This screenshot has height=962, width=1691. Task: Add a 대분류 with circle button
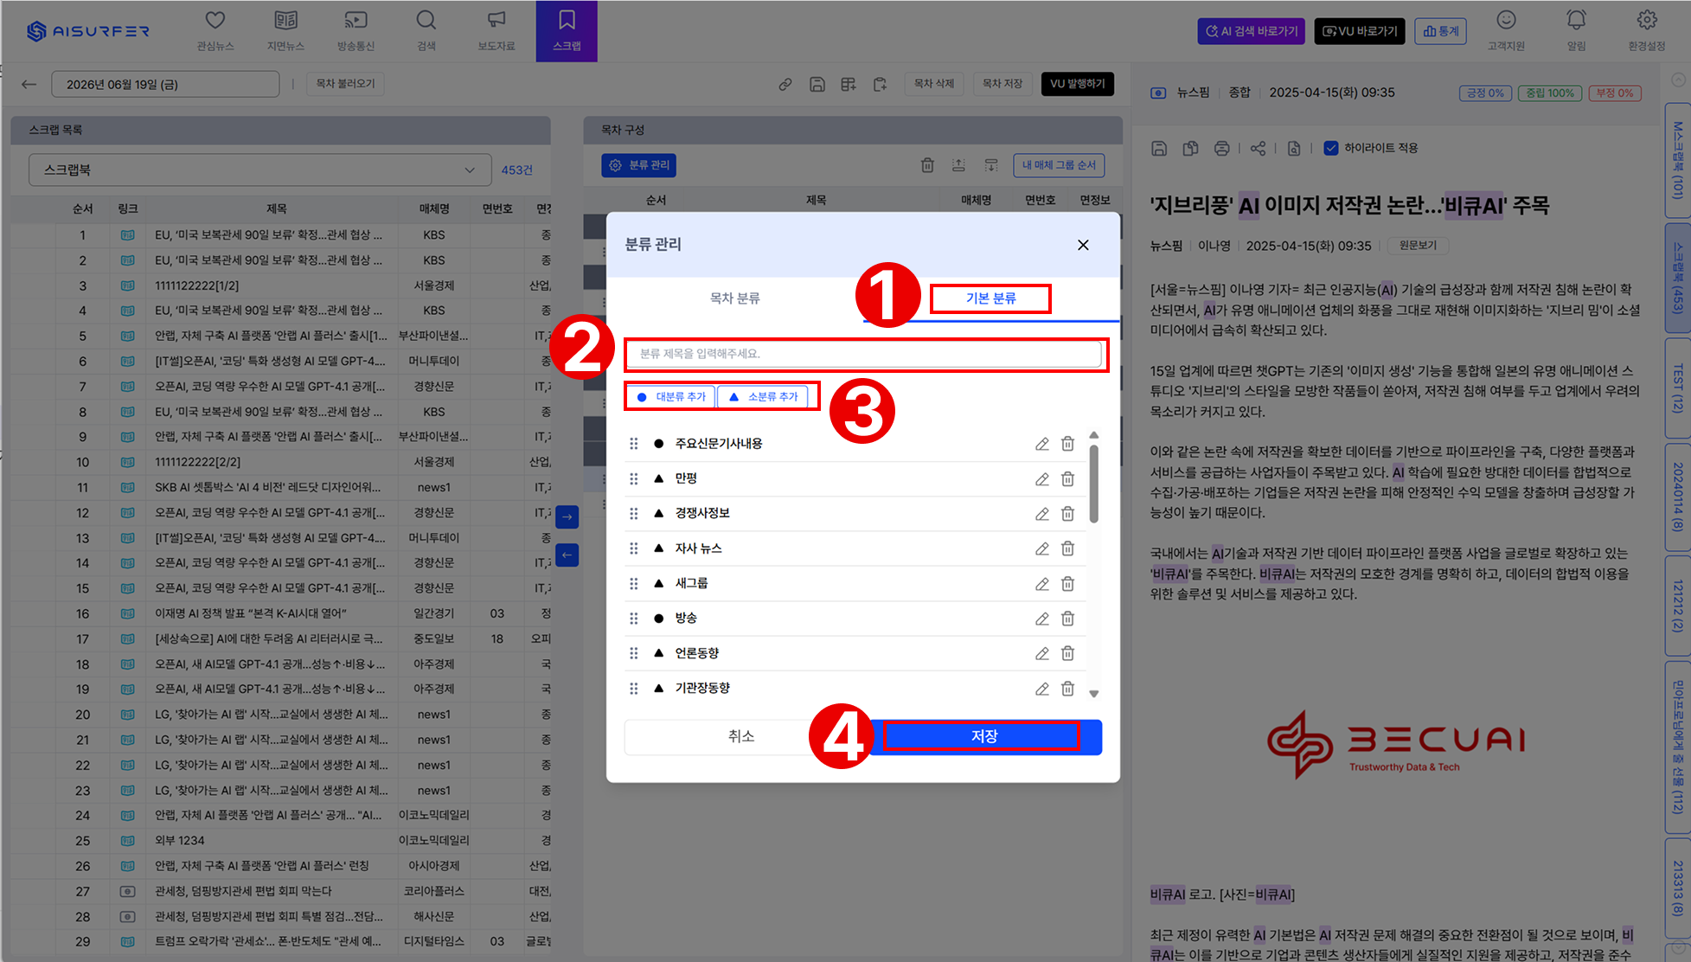[671, 396]
